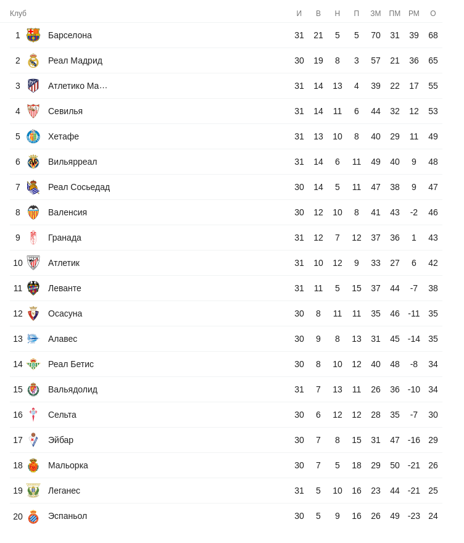Open the Реал Бетис team page

[x=71, y=364]
